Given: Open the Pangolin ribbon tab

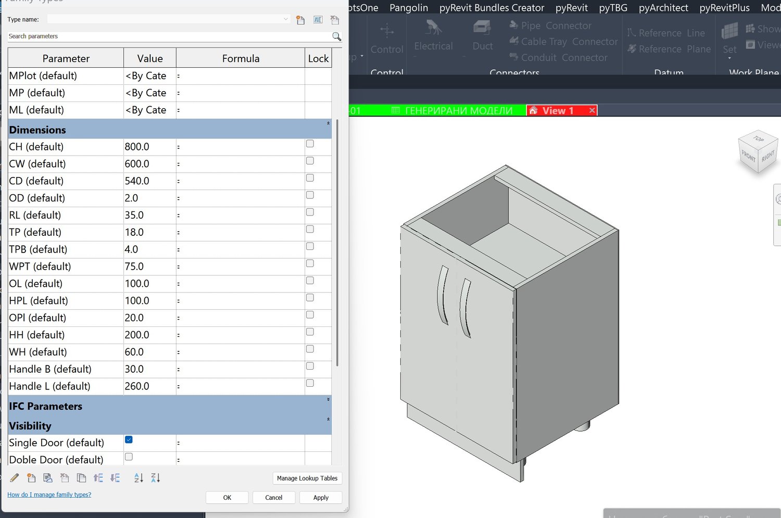Looking at the screenshot, I should click(409, 8).
